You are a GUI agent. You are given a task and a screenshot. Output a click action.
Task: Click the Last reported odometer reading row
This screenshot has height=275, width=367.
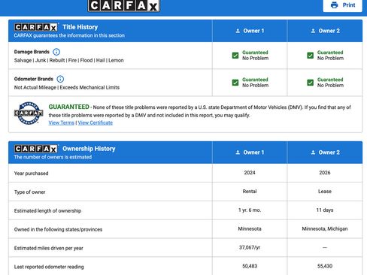(x=186, y=266)
